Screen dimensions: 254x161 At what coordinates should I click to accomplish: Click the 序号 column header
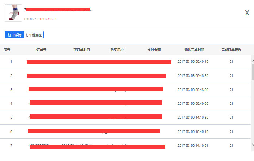(x=7, y=50)
